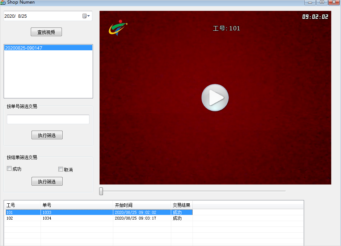Click 执行筛选 under result filter
The width and height of the screenshot is (341, 246).
(47, 181)
